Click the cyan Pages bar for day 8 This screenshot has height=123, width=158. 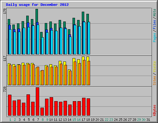43,46
